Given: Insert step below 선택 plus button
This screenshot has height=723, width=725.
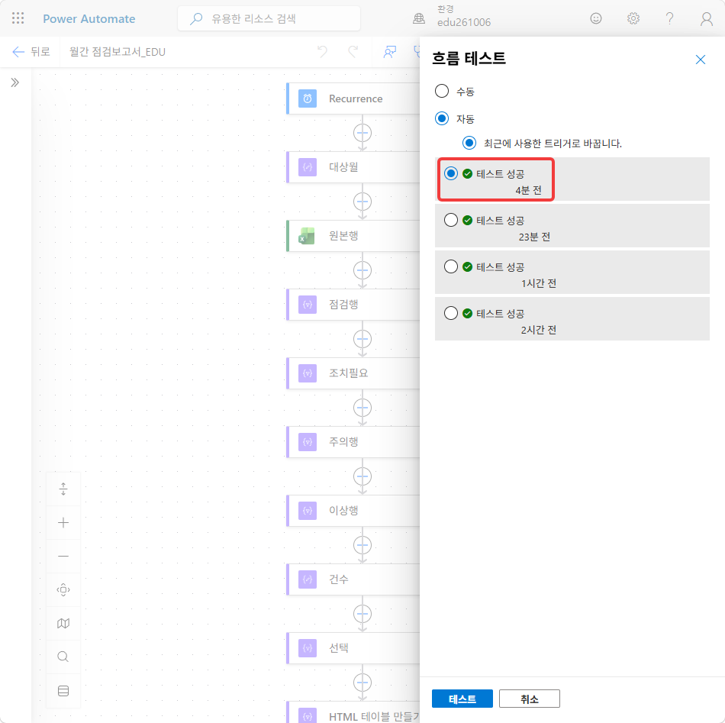Looking at the screenshot, I should 362,683.
